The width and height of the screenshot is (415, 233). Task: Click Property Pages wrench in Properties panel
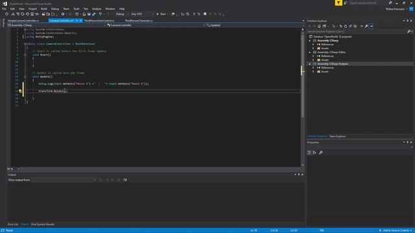click(321, 153)
